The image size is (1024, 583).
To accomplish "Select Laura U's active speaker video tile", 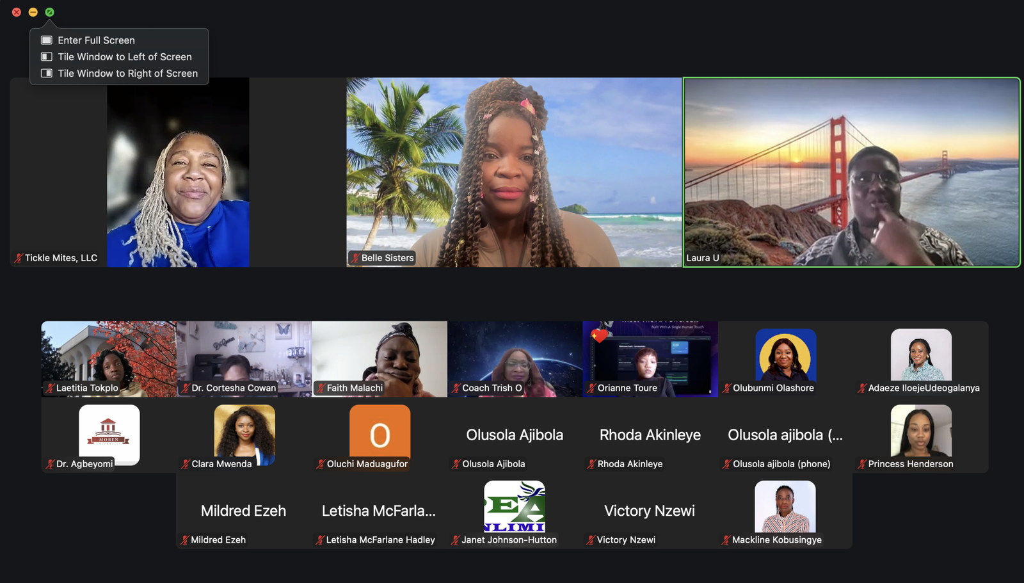I will coord(851,172).
